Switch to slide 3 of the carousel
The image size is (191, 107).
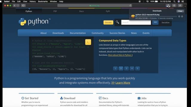pyautogui.click(x=127, y=69)
